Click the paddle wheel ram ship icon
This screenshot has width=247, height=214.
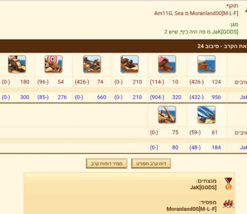(x=17, y=64)
